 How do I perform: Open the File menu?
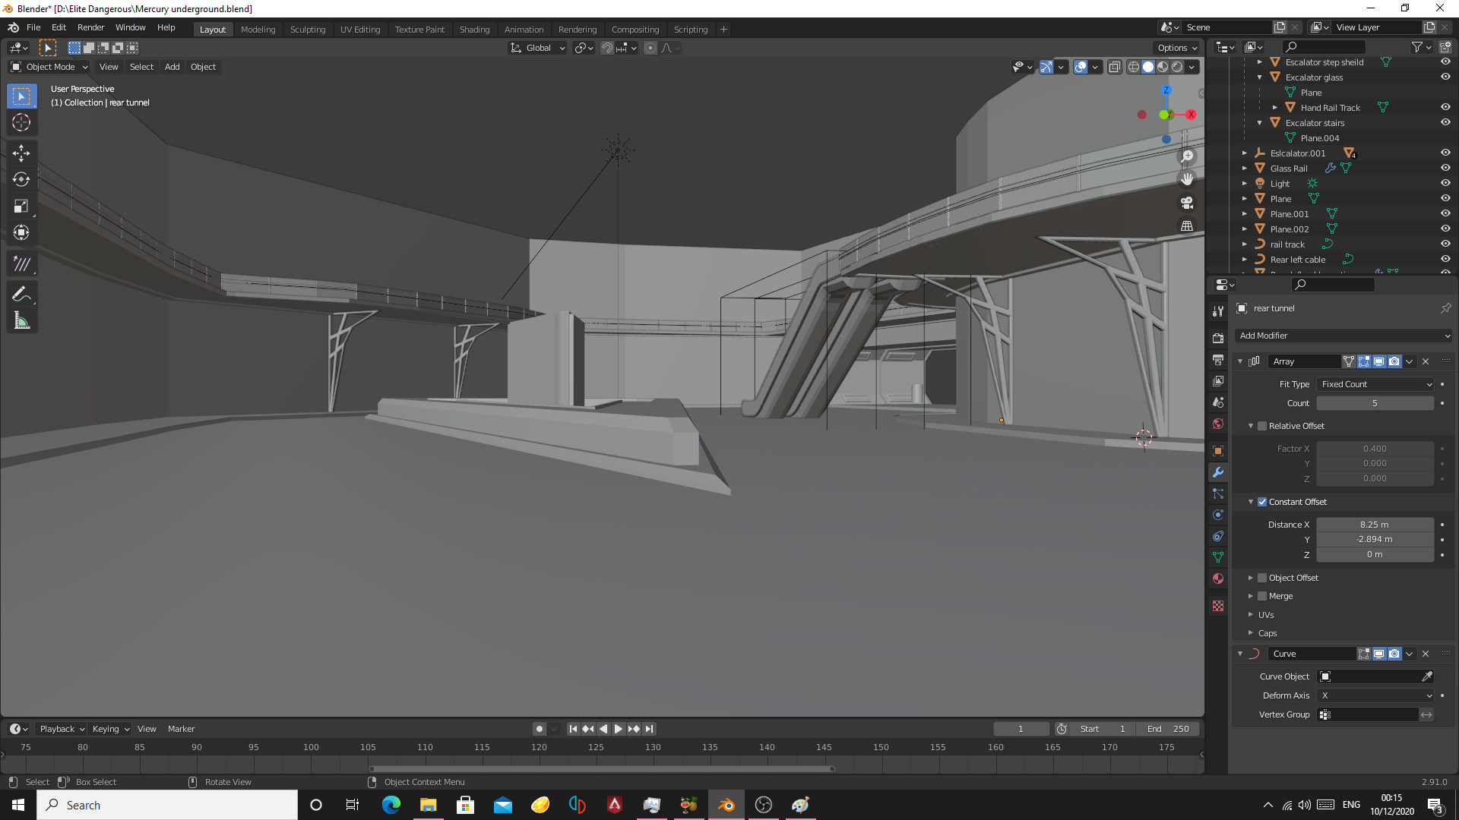(33, 27)
